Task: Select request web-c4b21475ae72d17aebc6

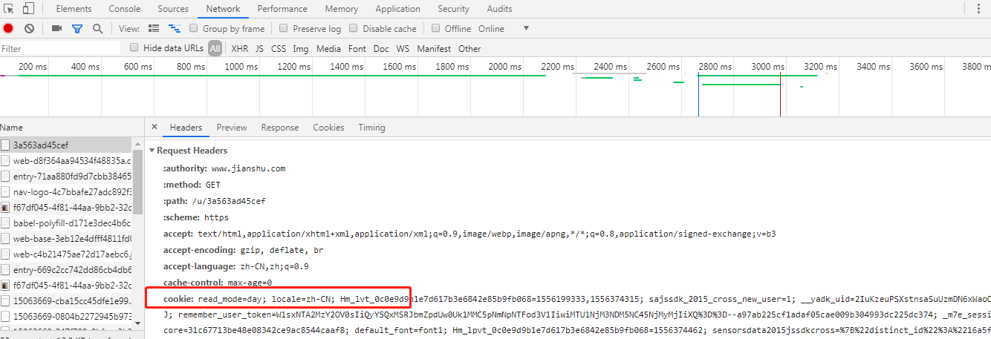Action: click(66, 254)
